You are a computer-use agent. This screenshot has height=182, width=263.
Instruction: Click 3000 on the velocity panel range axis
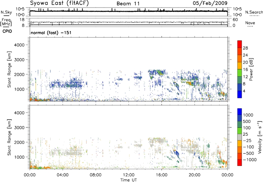point(19,127)
